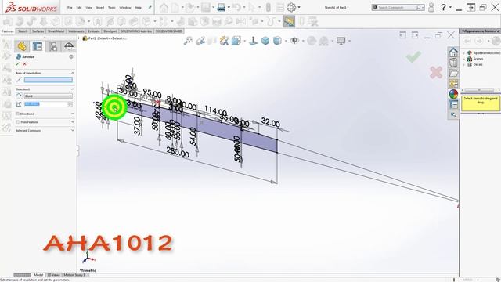Open SOLIDWORKS Resources home tab in task pane

(453, 52)
